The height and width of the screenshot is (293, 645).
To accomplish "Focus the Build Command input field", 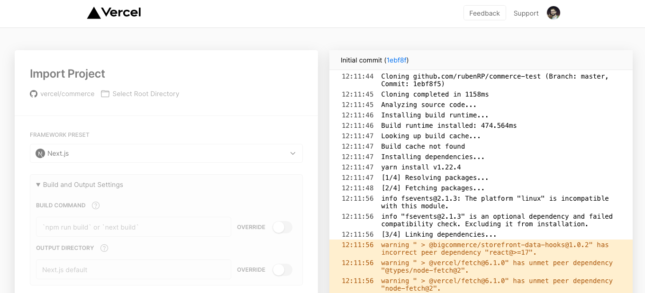I will point(134,227).
